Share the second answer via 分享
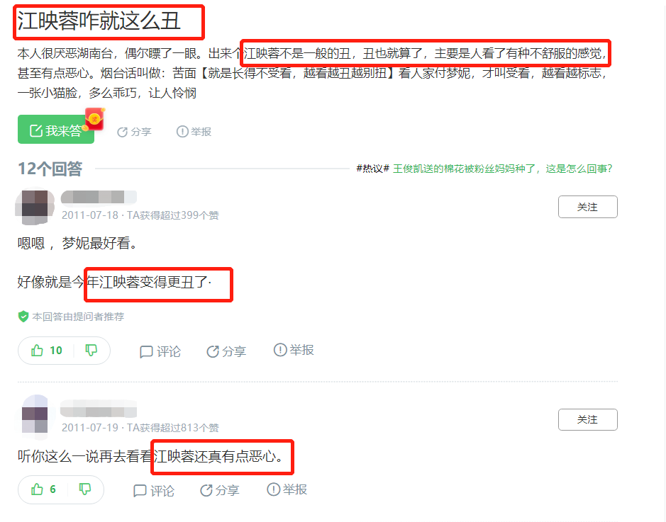This screenshot has width=666, height=522. point(220,491)
